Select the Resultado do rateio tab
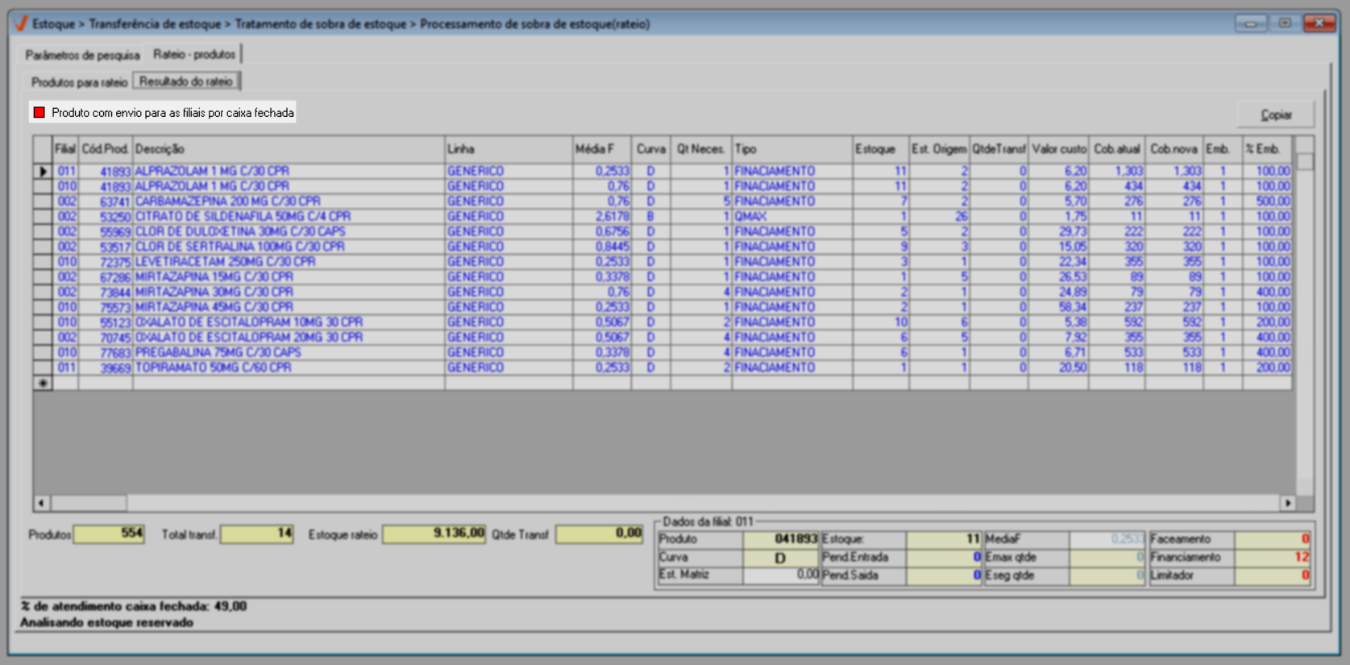This screenshot has height=665, width=1350. [x=186, y=81]
